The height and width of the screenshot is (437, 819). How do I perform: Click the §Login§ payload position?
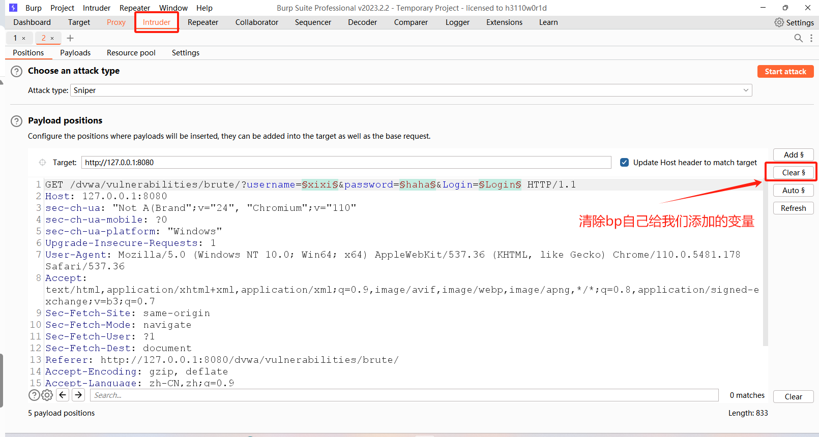[x=500, y=184]
